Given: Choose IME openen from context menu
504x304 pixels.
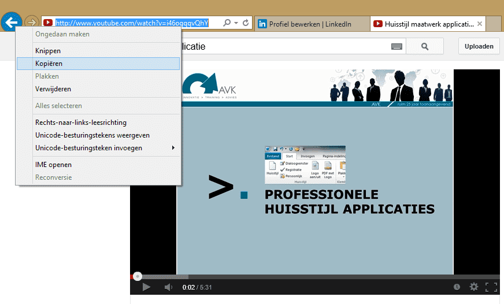Looking at the screenshot, I should tap(98, 165).
